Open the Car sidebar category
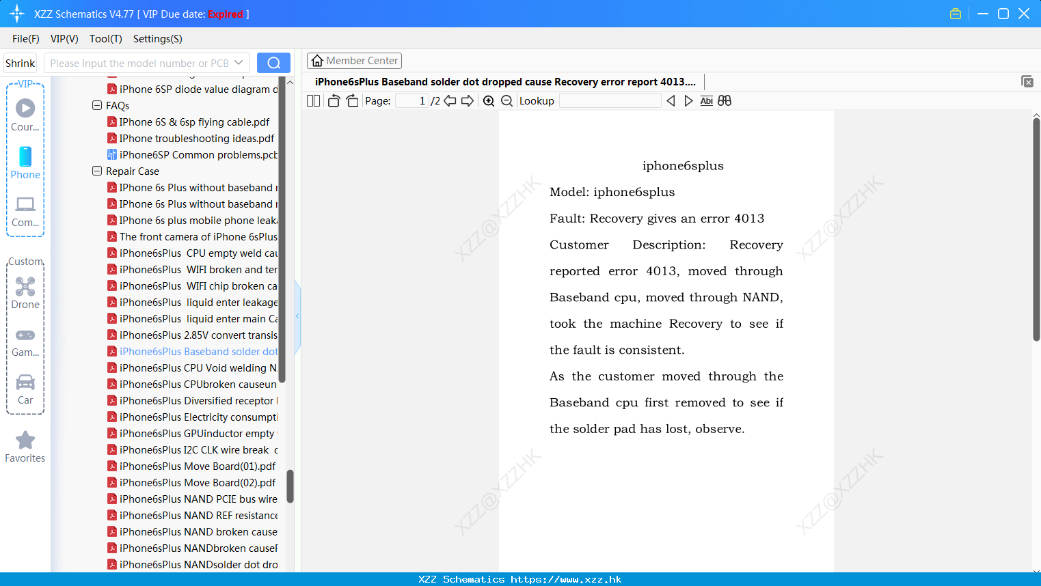This screenshot has height=586, width=1041. (25, 389)
